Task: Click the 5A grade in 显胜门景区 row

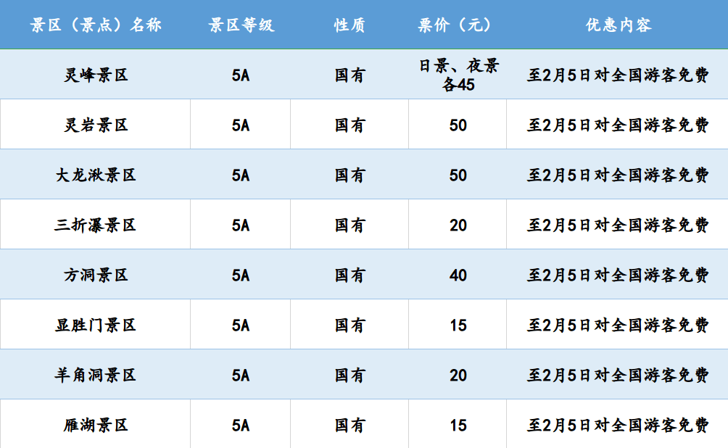Action: (241, 325)
